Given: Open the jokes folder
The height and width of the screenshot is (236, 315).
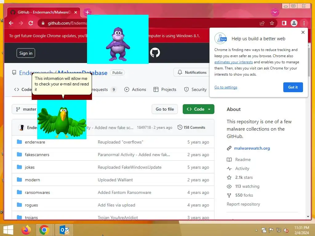Looking at the screenshot, I should click(x=30, y=167).
